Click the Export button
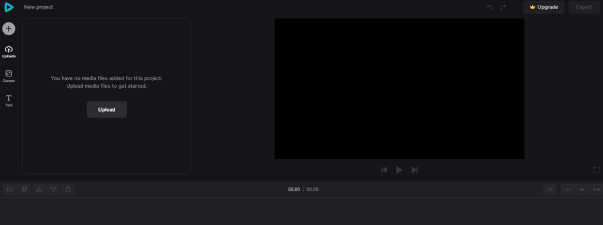This screenshot has height=225, width=603. coord(584,7)
